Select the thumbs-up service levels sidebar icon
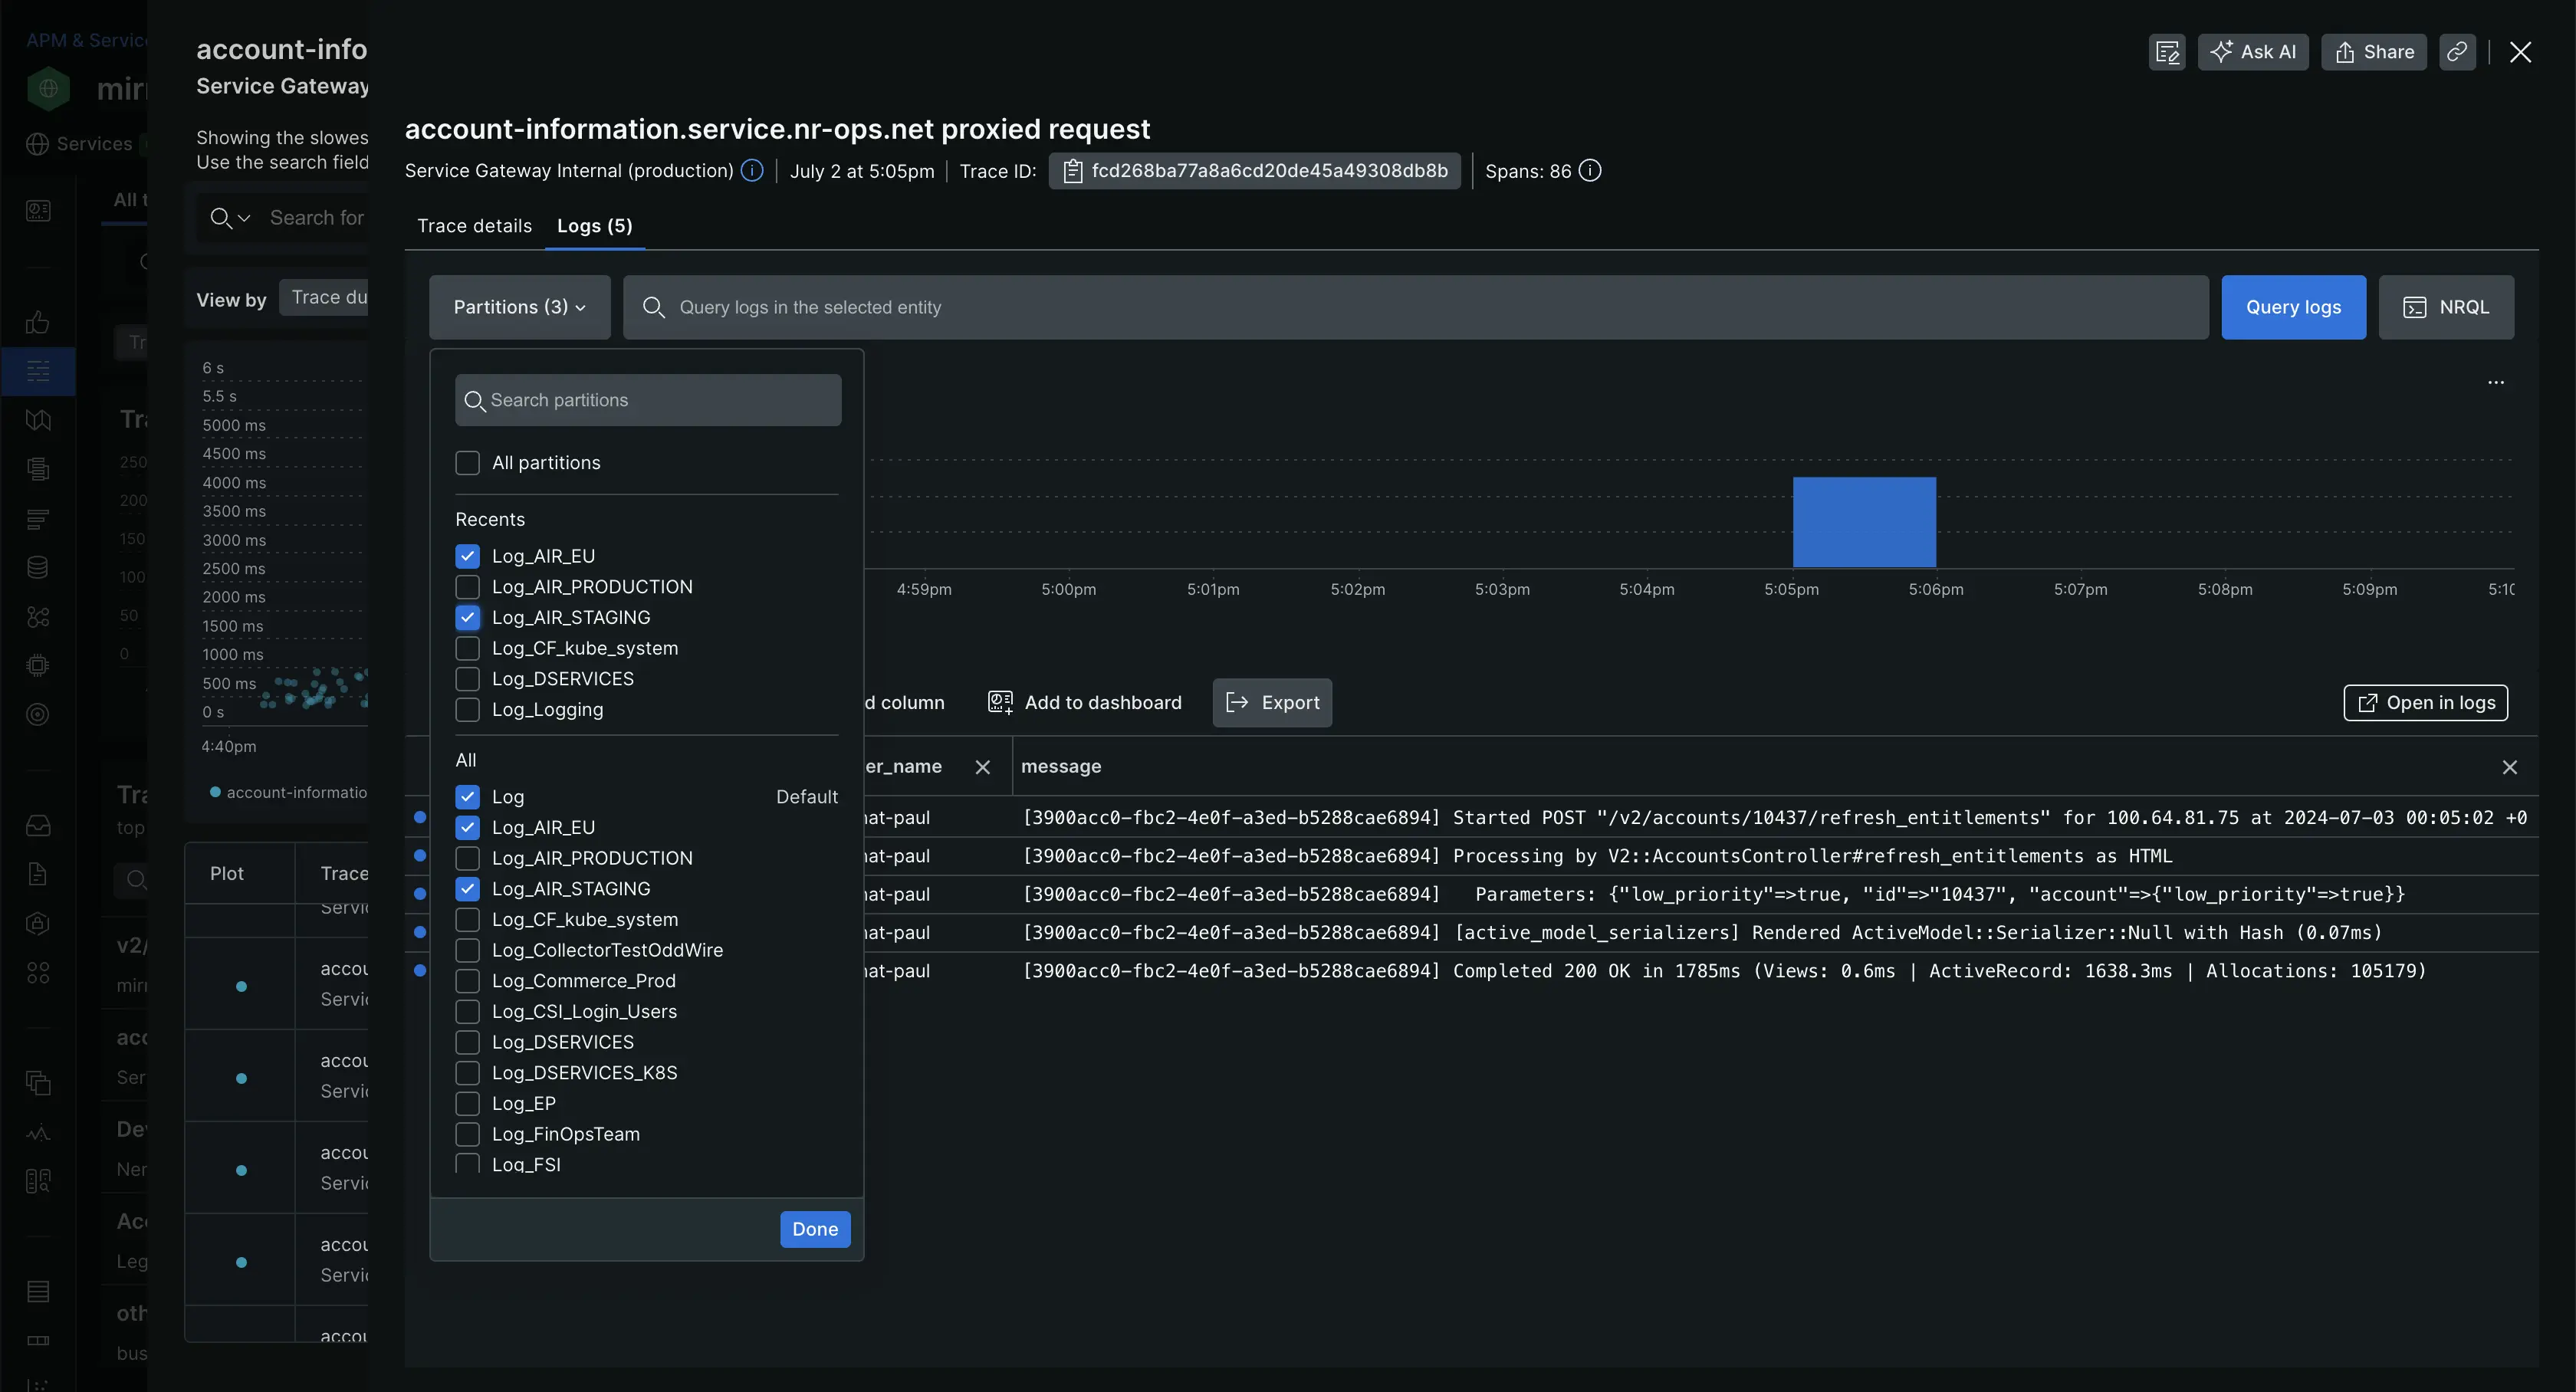Viewport: 2576px width, 1392px height. click(x=37, y=322)
